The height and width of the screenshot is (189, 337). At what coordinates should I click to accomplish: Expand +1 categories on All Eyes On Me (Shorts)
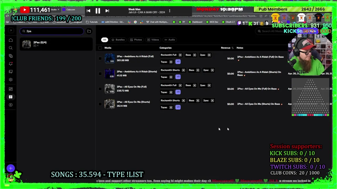pyautogui.click(x=178, y=107)
